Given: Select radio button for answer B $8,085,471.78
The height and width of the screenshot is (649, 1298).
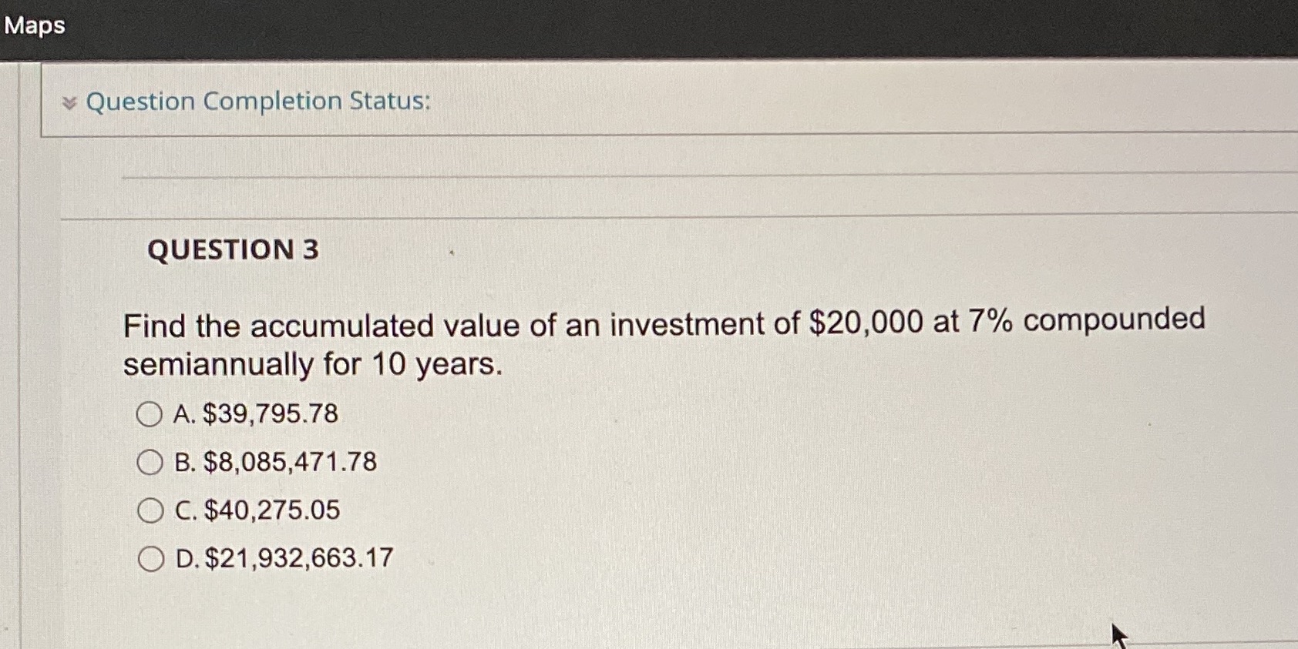Looking at the screenshot, I should tap(150, 462).
